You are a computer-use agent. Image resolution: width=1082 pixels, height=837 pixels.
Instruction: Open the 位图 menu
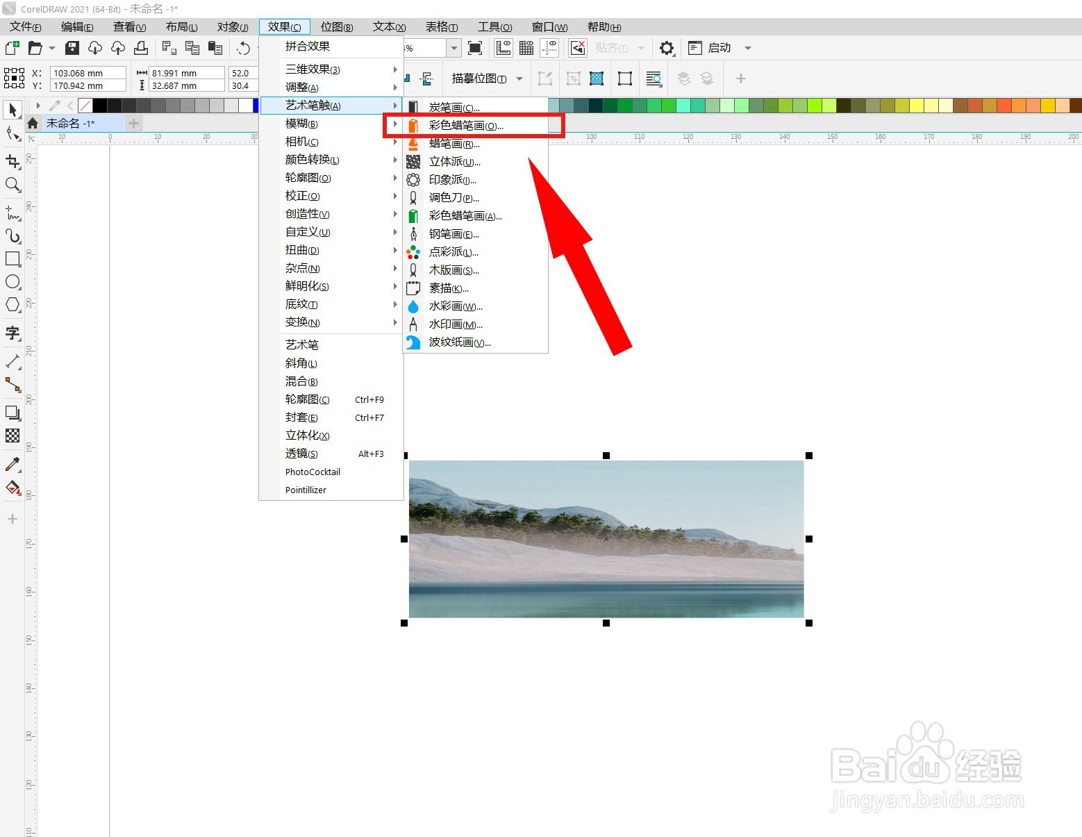(x=337, y=27)
